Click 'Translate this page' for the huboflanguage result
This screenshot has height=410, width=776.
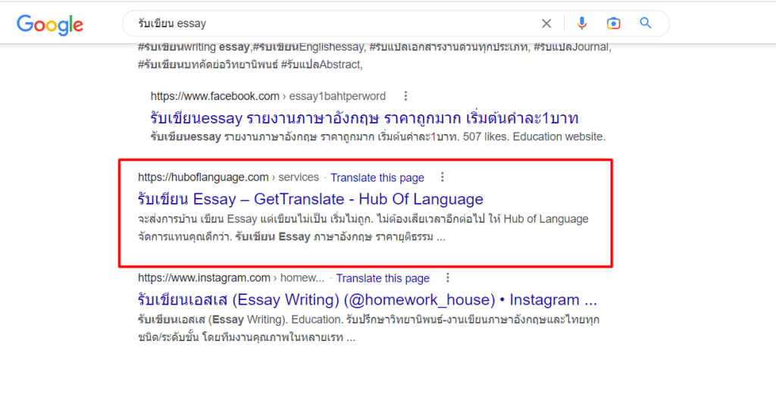pos(377,177)
